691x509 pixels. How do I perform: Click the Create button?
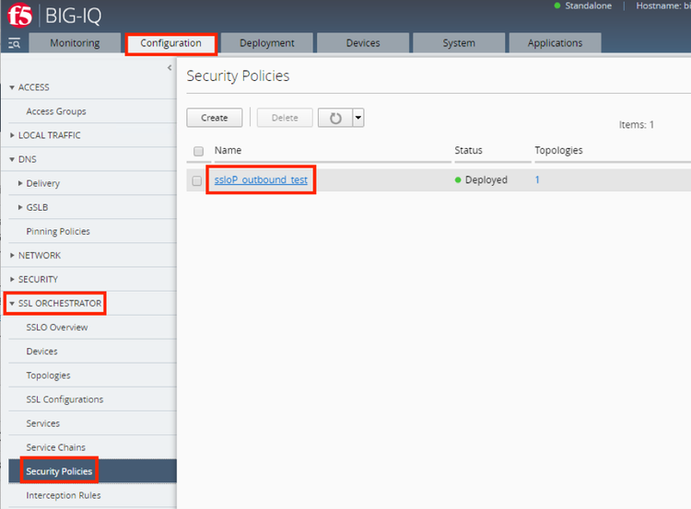pos(215,118)
